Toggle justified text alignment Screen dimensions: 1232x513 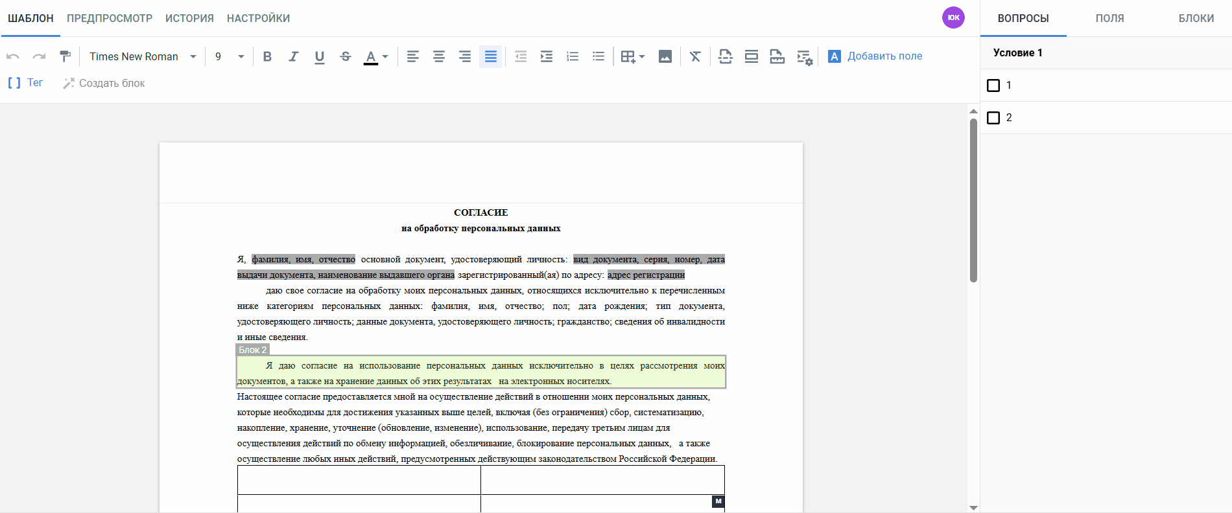pos(491,57)
